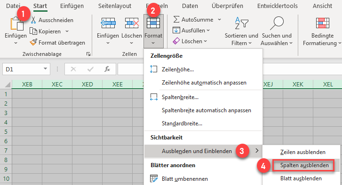Viewport: 342px width, 185px height.
Task: Choose Zeilenhöhe automatisch anpassen
Action: point(204,83)
